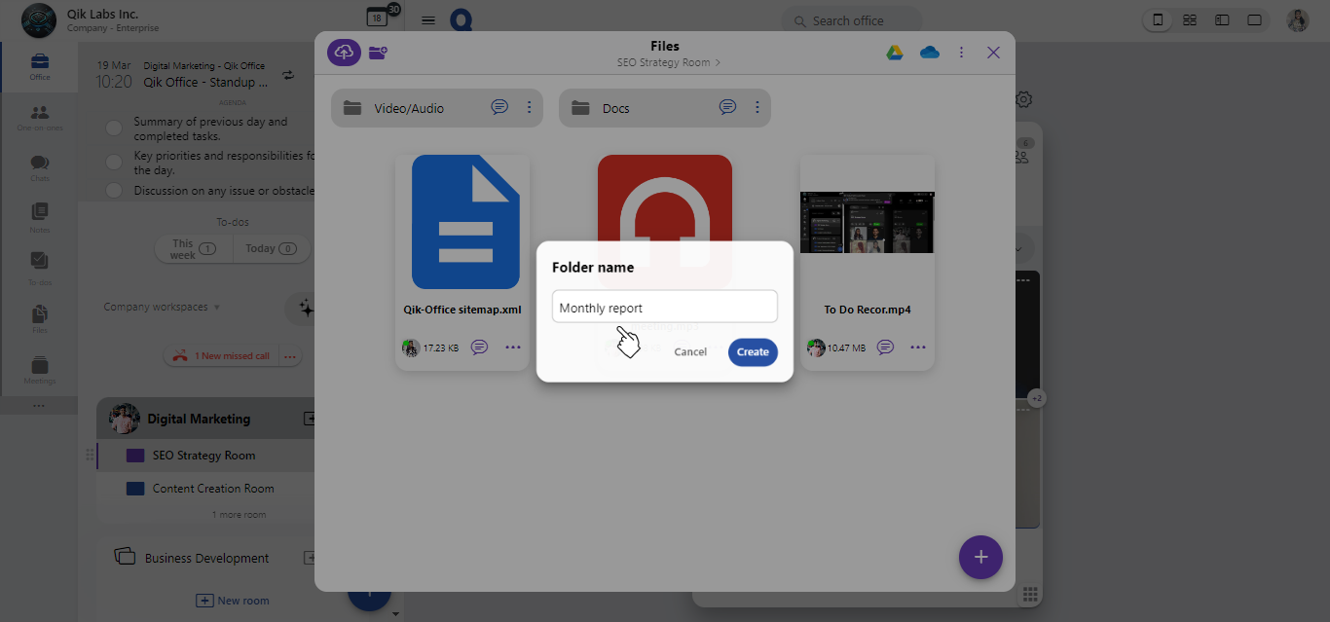Check off the summary of previous day item

coord(113,127)
